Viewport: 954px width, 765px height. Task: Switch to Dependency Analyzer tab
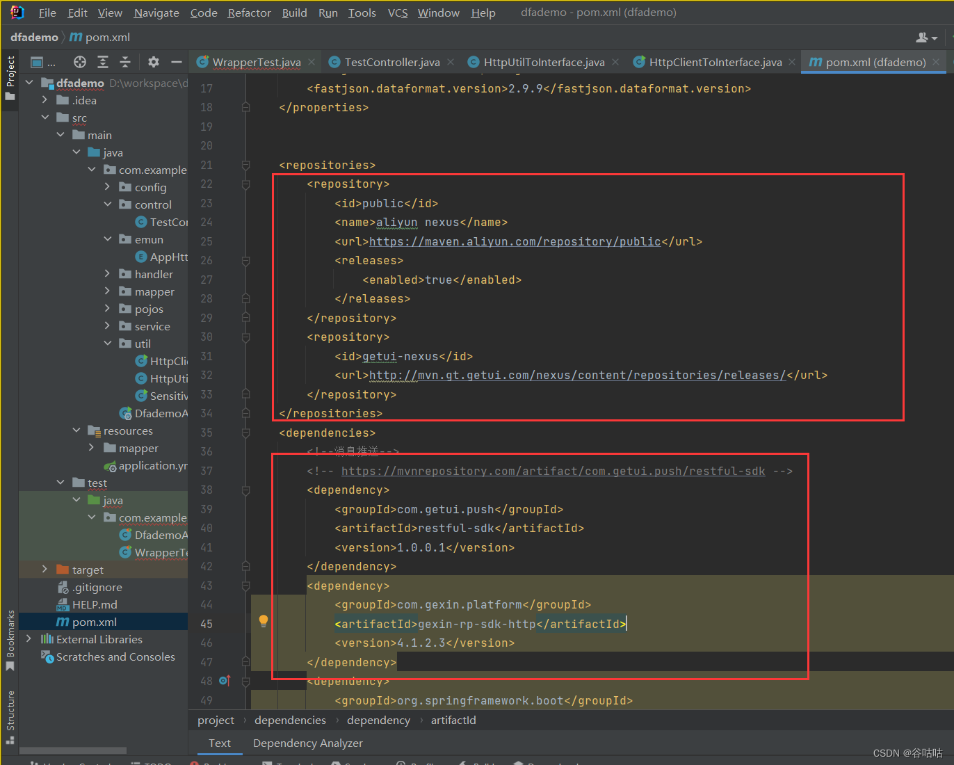click(x=308, y=743)
